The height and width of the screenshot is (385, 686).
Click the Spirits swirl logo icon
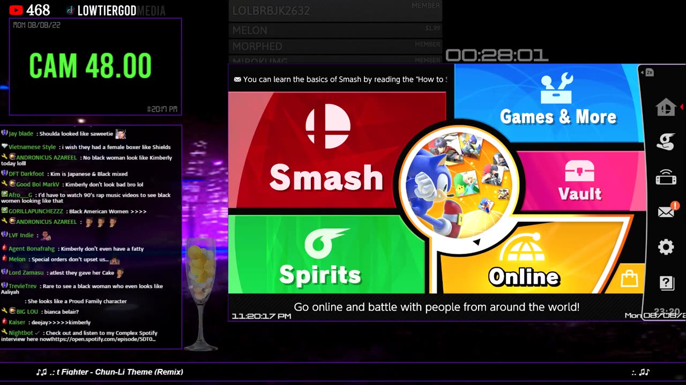(x=326, y=243)
